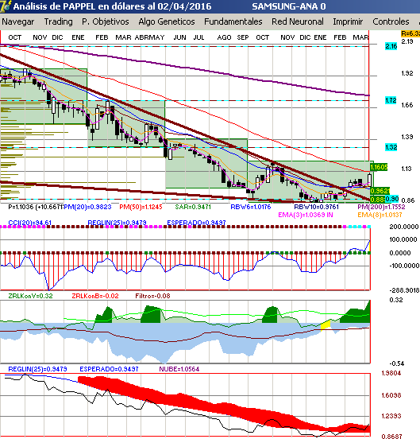Click the EMA(3)=1.0369 IN label
420x439 pixels.
tap(306, 215)
